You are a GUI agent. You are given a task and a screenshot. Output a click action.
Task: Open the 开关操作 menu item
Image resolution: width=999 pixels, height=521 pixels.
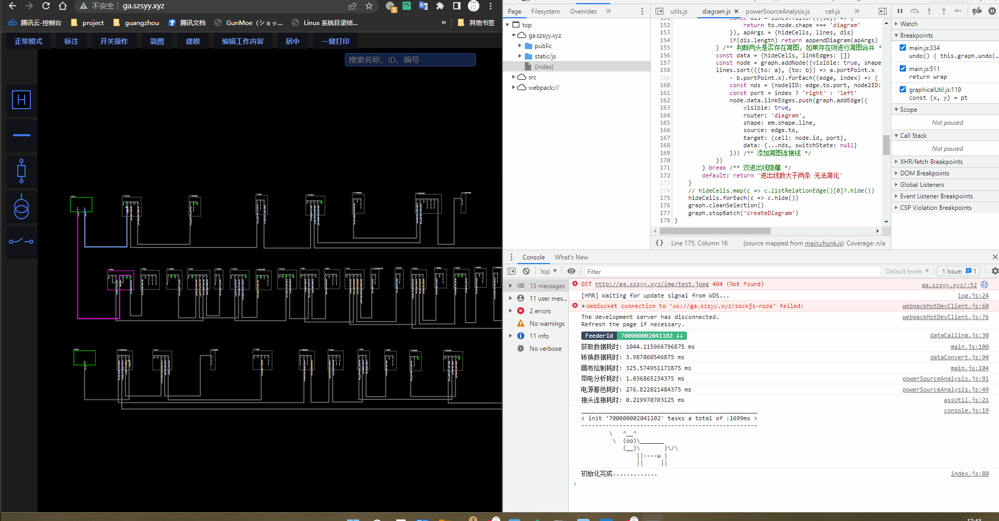click(x=114, y=41)
